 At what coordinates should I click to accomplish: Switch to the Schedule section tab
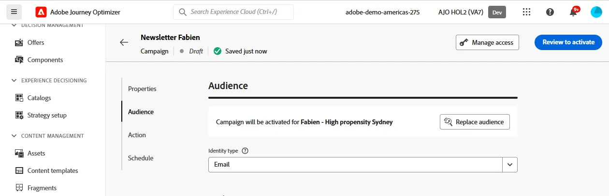tap(141, 158)
